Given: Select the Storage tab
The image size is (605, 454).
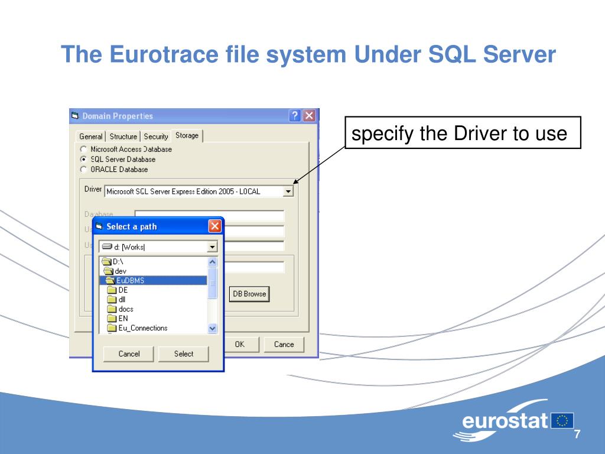Looking at the screenshot, I should pyautogui.click(x=187, y=135).
